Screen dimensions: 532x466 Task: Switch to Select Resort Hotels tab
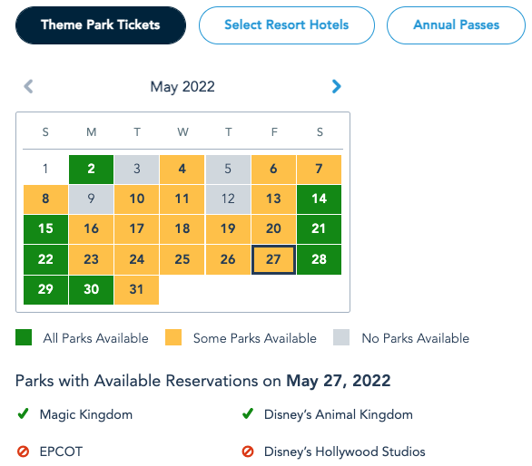pos(287,25)
